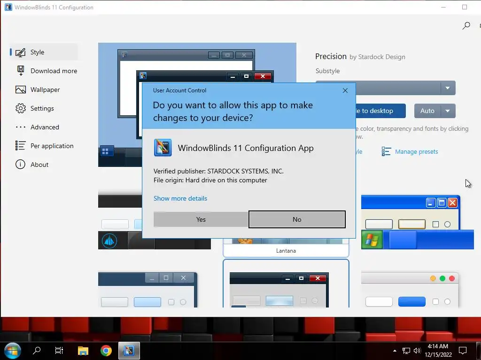
Task: Launch Google Chrome from taskbar
Action: click(x=106, y=351)
